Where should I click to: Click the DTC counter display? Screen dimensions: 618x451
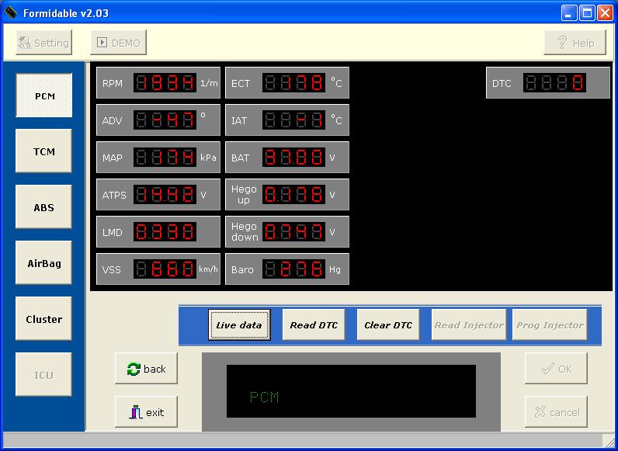(554, 83)
